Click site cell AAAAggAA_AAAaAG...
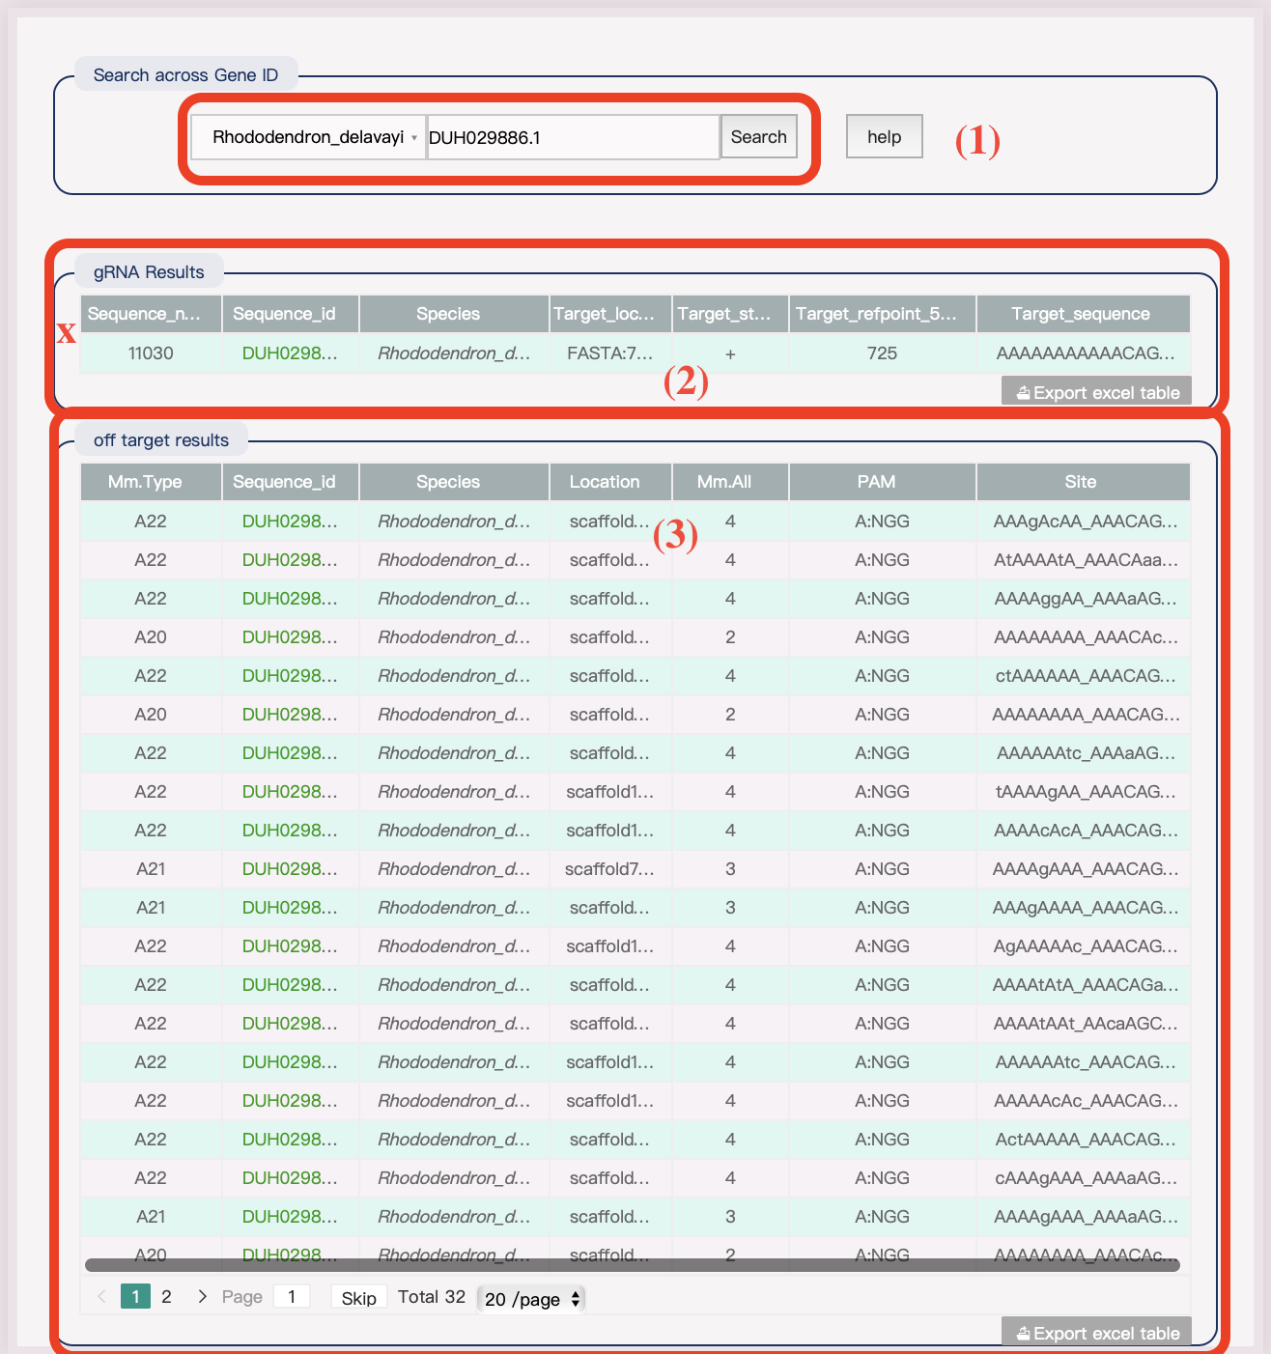1271x1354 pixels. (x=1083, y=599)
